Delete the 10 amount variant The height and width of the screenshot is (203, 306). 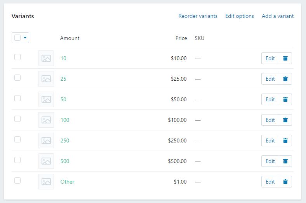tap(285, 58)
